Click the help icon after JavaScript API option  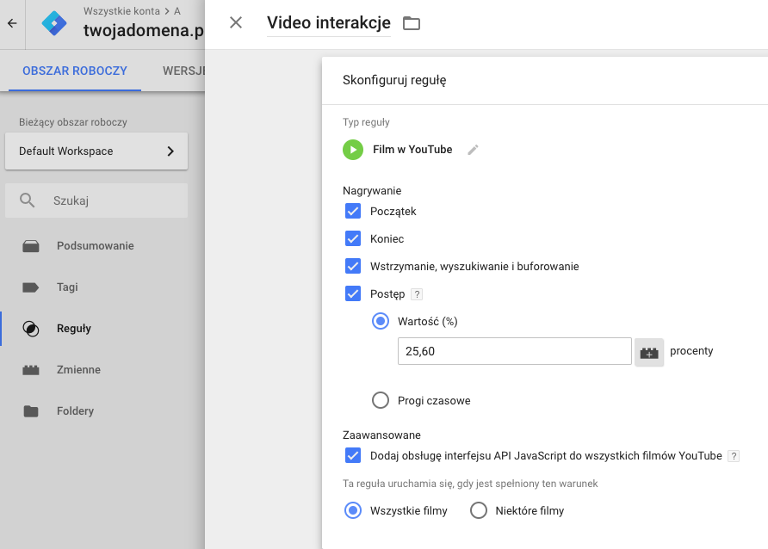733,456
